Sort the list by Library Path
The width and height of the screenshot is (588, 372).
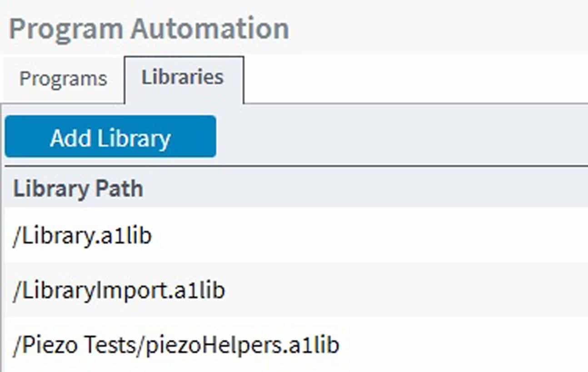tap(78, 189)
